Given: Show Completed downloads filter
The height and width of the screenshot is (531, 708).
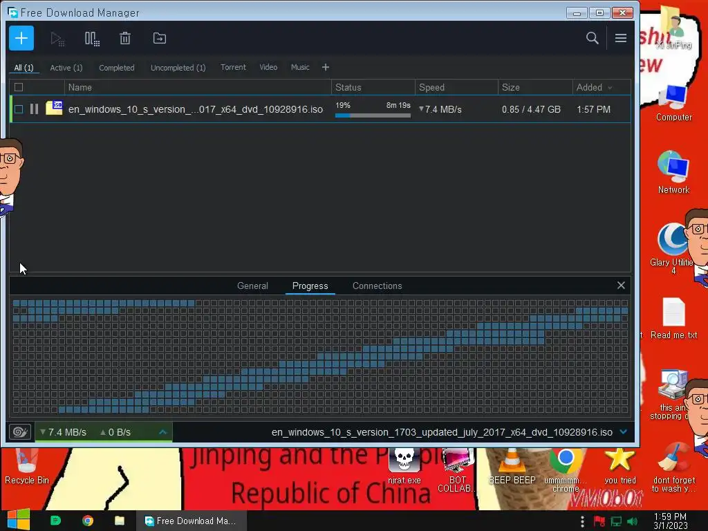Looking at the screenshot, I should pyautogui.click(x=116, y=68).
